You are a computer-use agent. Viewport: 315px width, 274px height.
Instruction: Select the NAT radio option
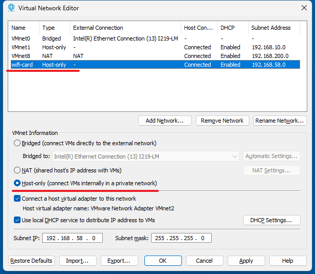[x=18, y=170]
